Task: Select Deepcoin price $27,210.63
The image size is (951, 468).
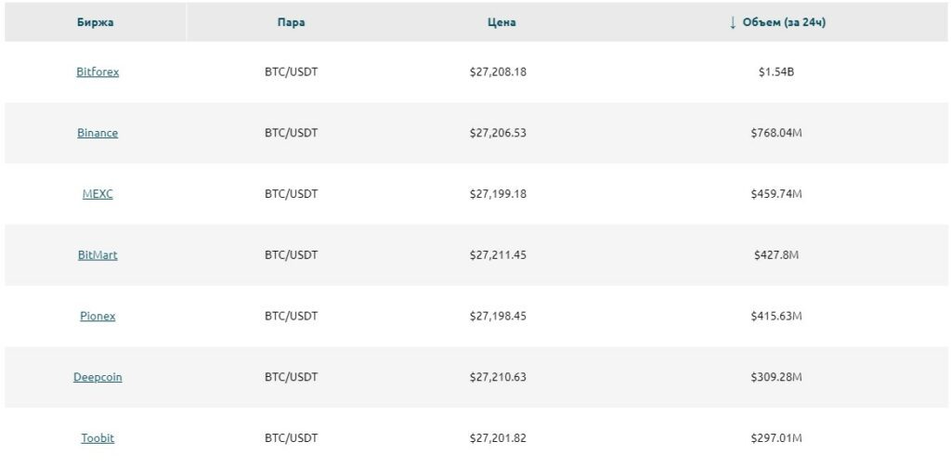Action: (498, 377)
